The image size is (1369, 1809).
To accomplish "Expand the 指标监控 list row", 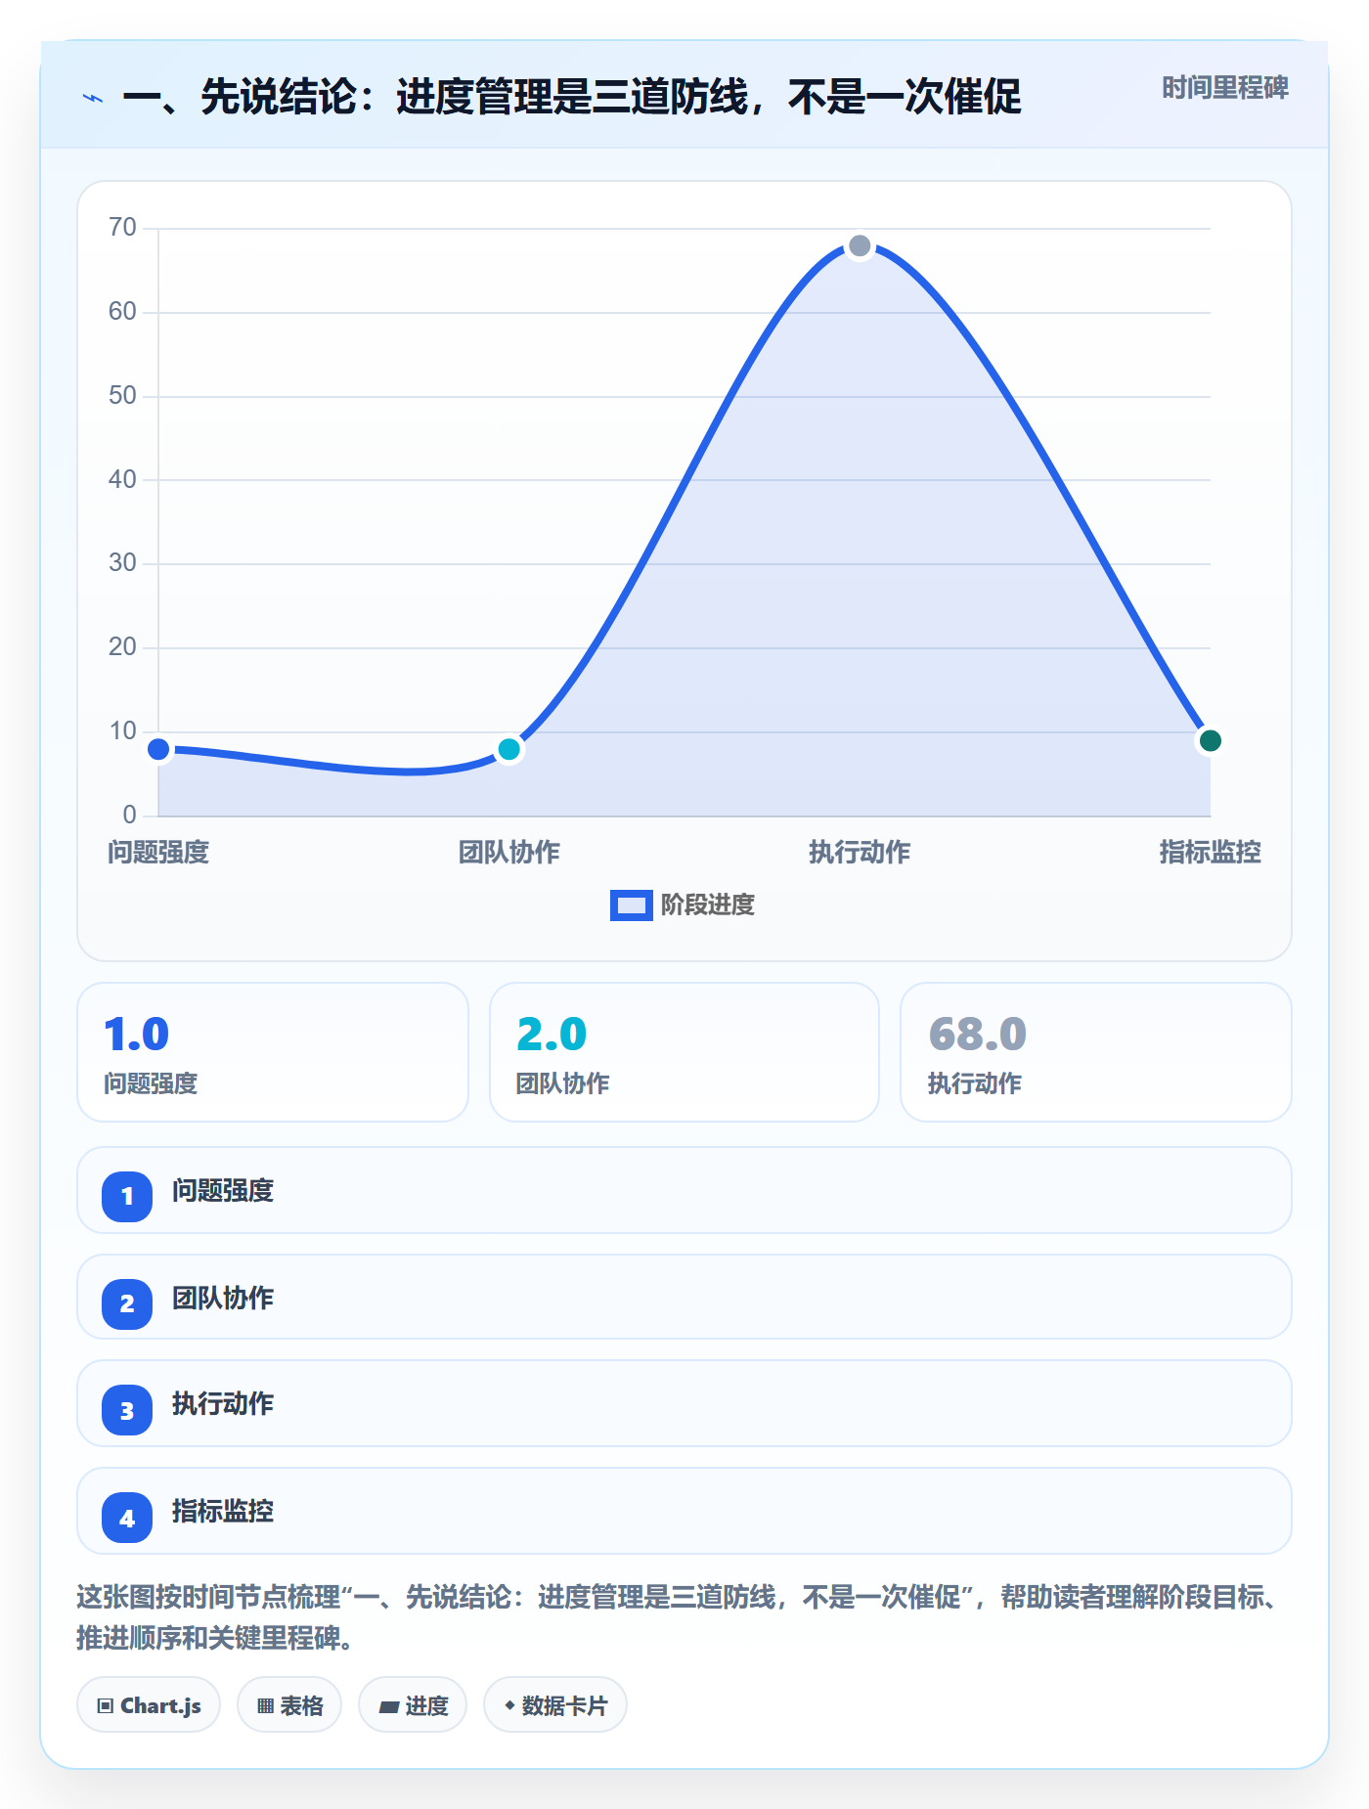I will (684, 1511).
